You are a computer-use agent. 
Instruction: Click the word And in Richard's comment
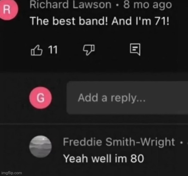tap(122, 21)
